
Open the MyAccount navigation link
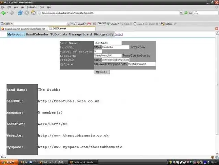click(16, 34)
